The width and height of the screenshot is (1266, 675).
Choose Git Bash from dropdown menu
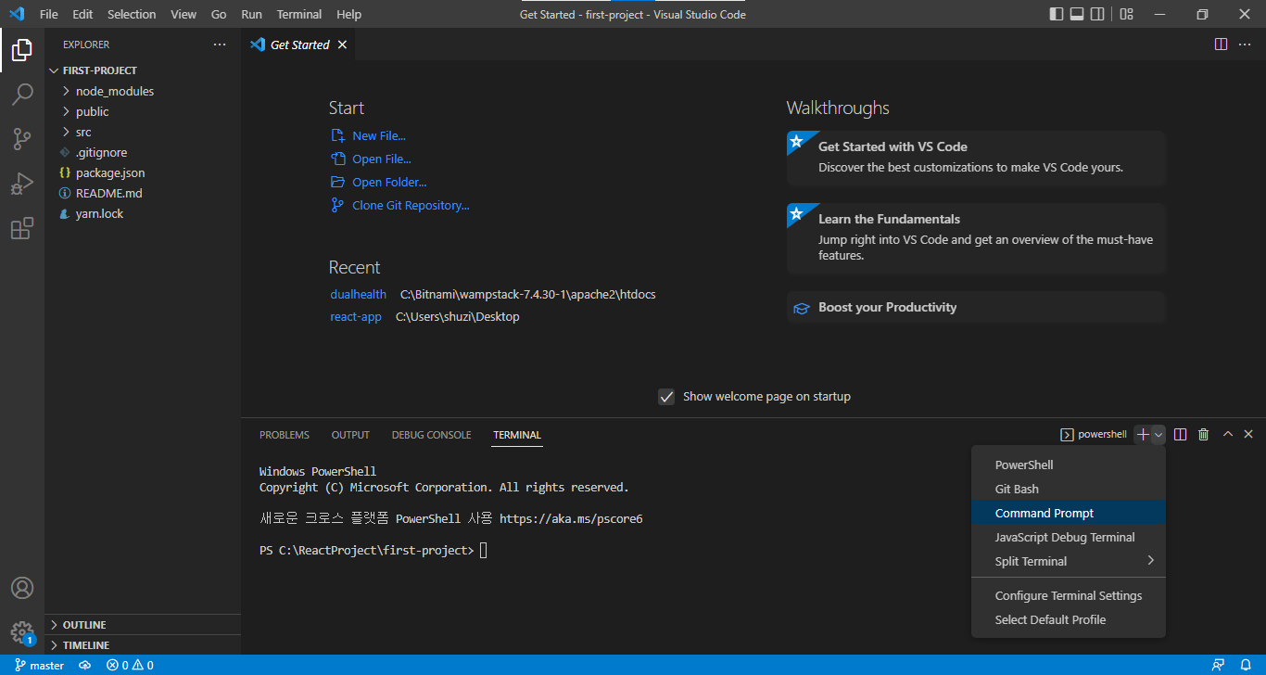point(1069,489)
